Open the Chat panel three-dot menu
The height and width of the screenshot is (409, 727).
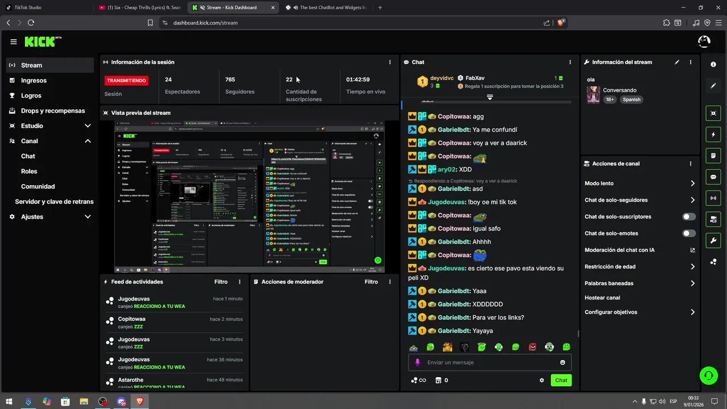click(x=570, y=62)
